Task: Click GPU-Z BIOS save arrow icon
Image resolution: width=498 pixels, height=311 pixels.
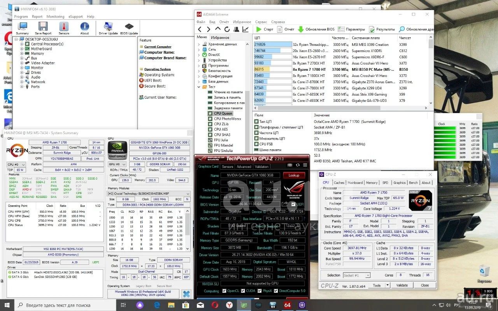Action: point(285,204)
